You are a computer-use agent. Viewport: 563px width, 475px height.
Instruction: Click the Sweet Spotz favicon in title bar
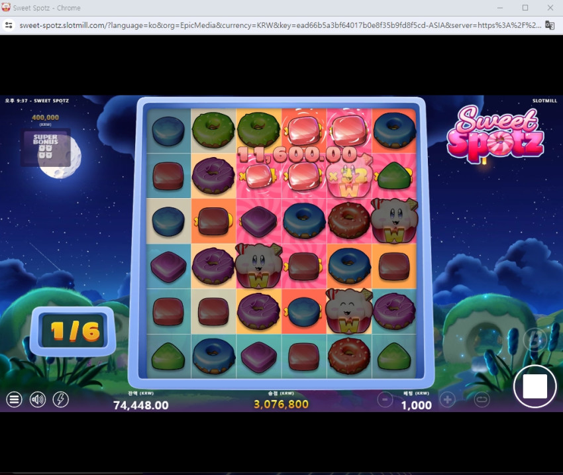click(6, 7)
